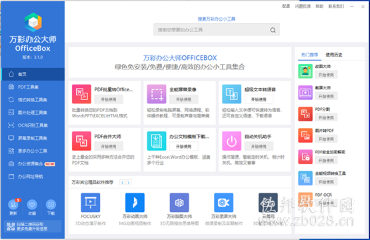Launch 全能视频转换工具 icon
370x240 pixels.
[x=305, y=178]
